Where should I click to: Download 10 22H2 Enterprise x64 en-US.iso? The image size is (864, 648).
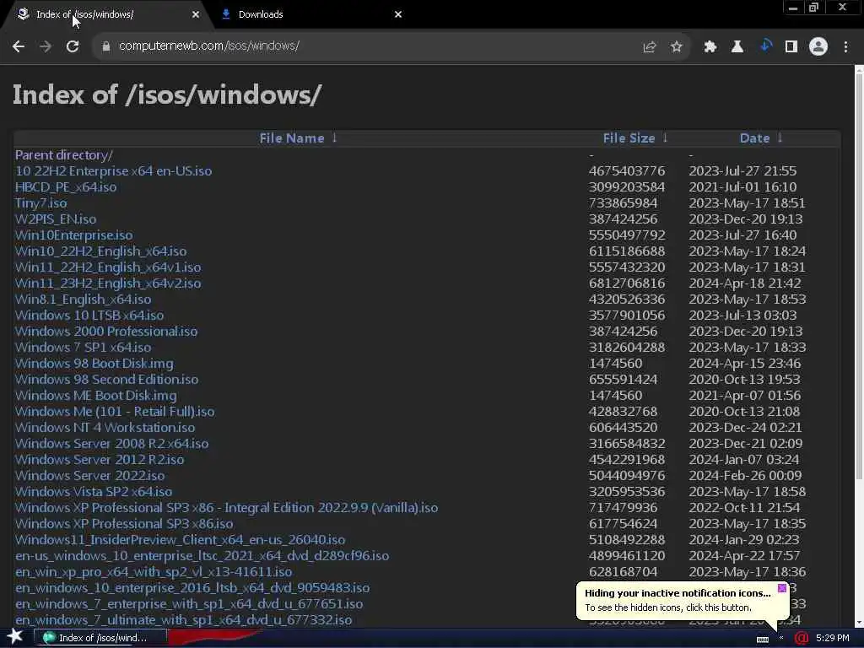click(113, 170)
